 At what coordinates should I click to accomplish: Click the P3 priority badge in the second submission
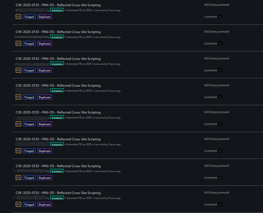click(18, 43)
